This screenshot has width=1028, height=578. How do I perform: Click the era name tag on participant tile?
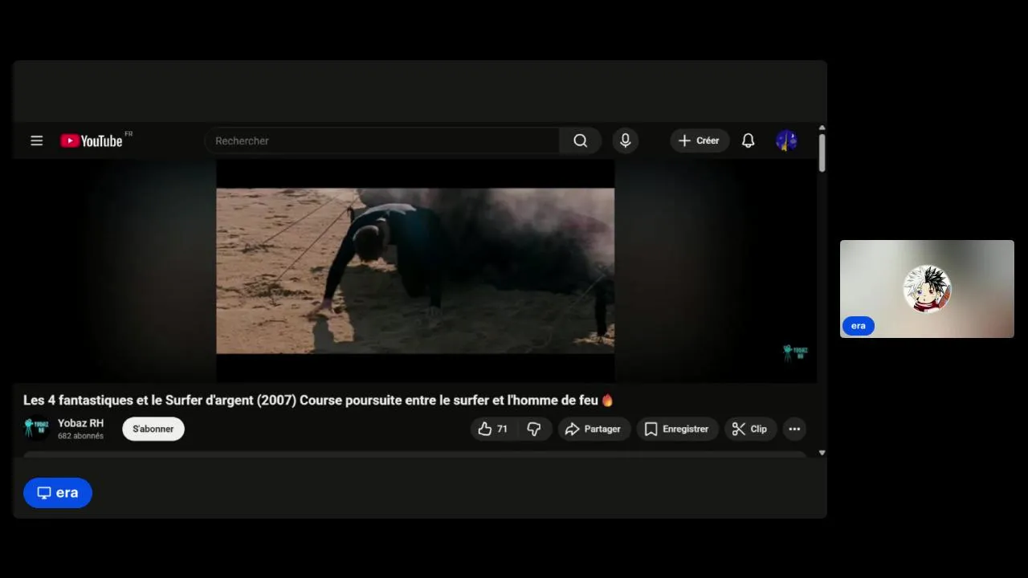point(858,326)
